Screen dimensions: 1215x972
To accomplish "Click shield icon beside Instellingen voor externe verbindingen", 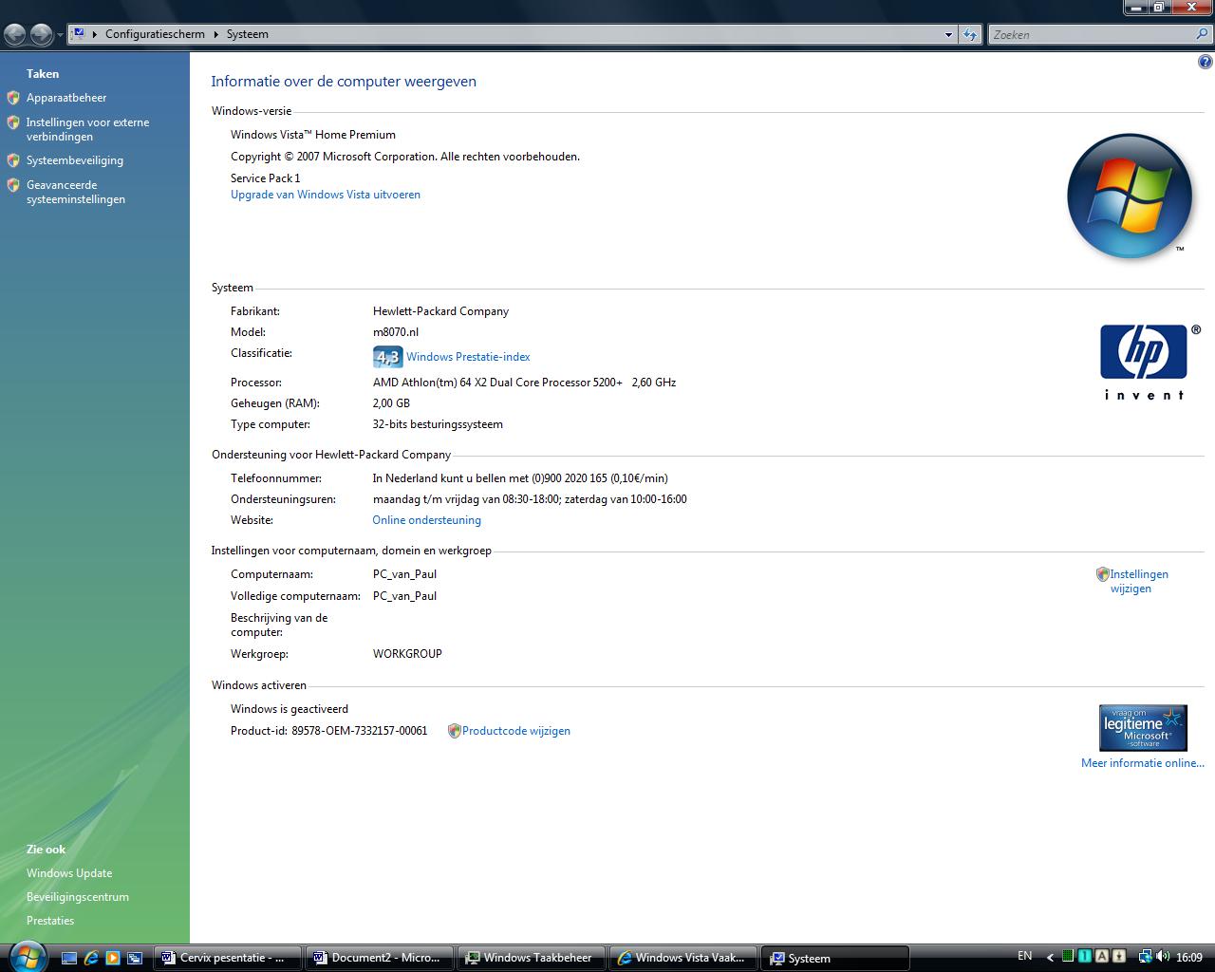I will [13, 122].
